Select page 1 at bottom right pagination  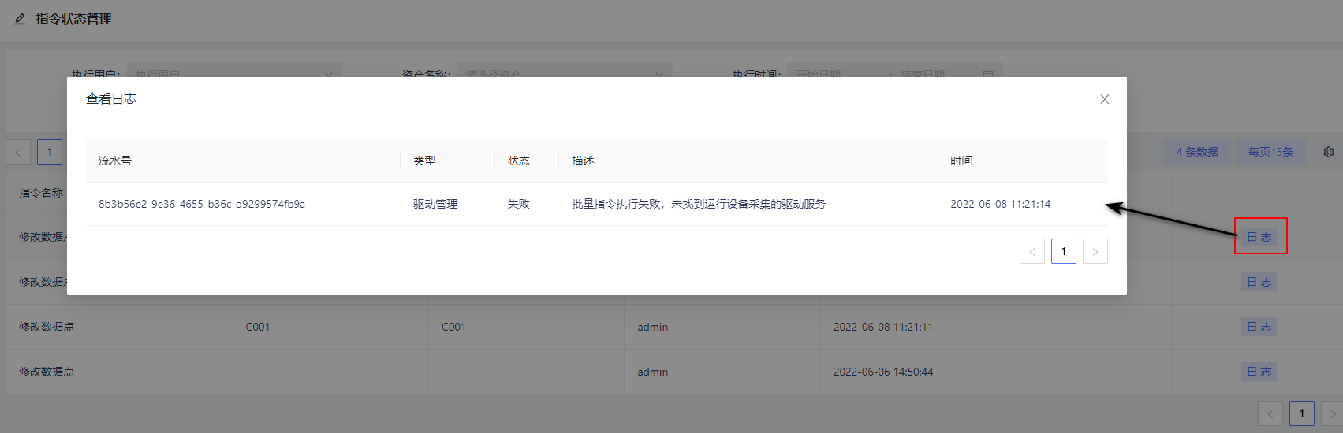(1302, 413)
